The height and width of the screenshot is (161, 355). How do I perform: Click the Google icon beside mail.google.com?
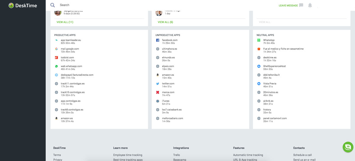tap(57, 49)
